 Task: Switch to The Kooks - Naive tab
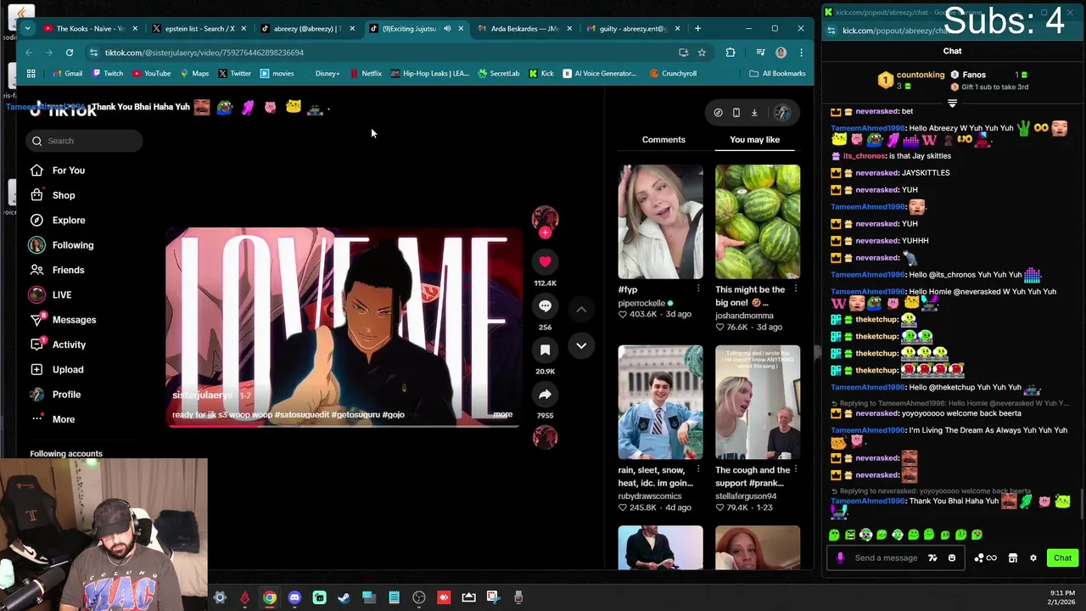point(91,29)
